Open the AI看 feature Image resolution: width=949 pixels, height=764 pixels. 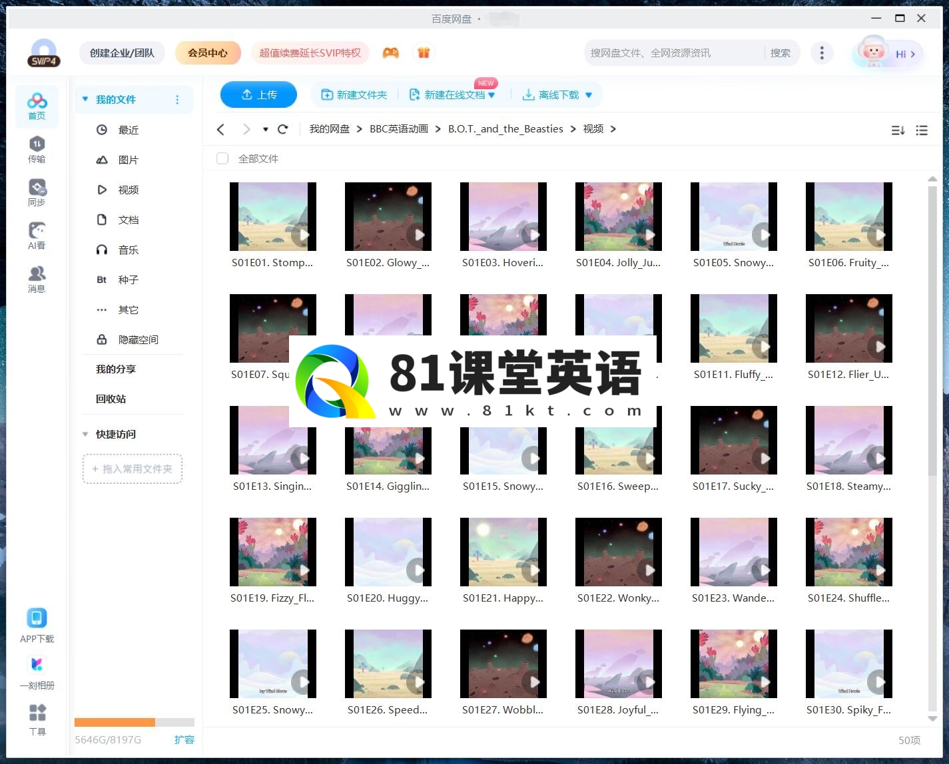tap(37, 236)
